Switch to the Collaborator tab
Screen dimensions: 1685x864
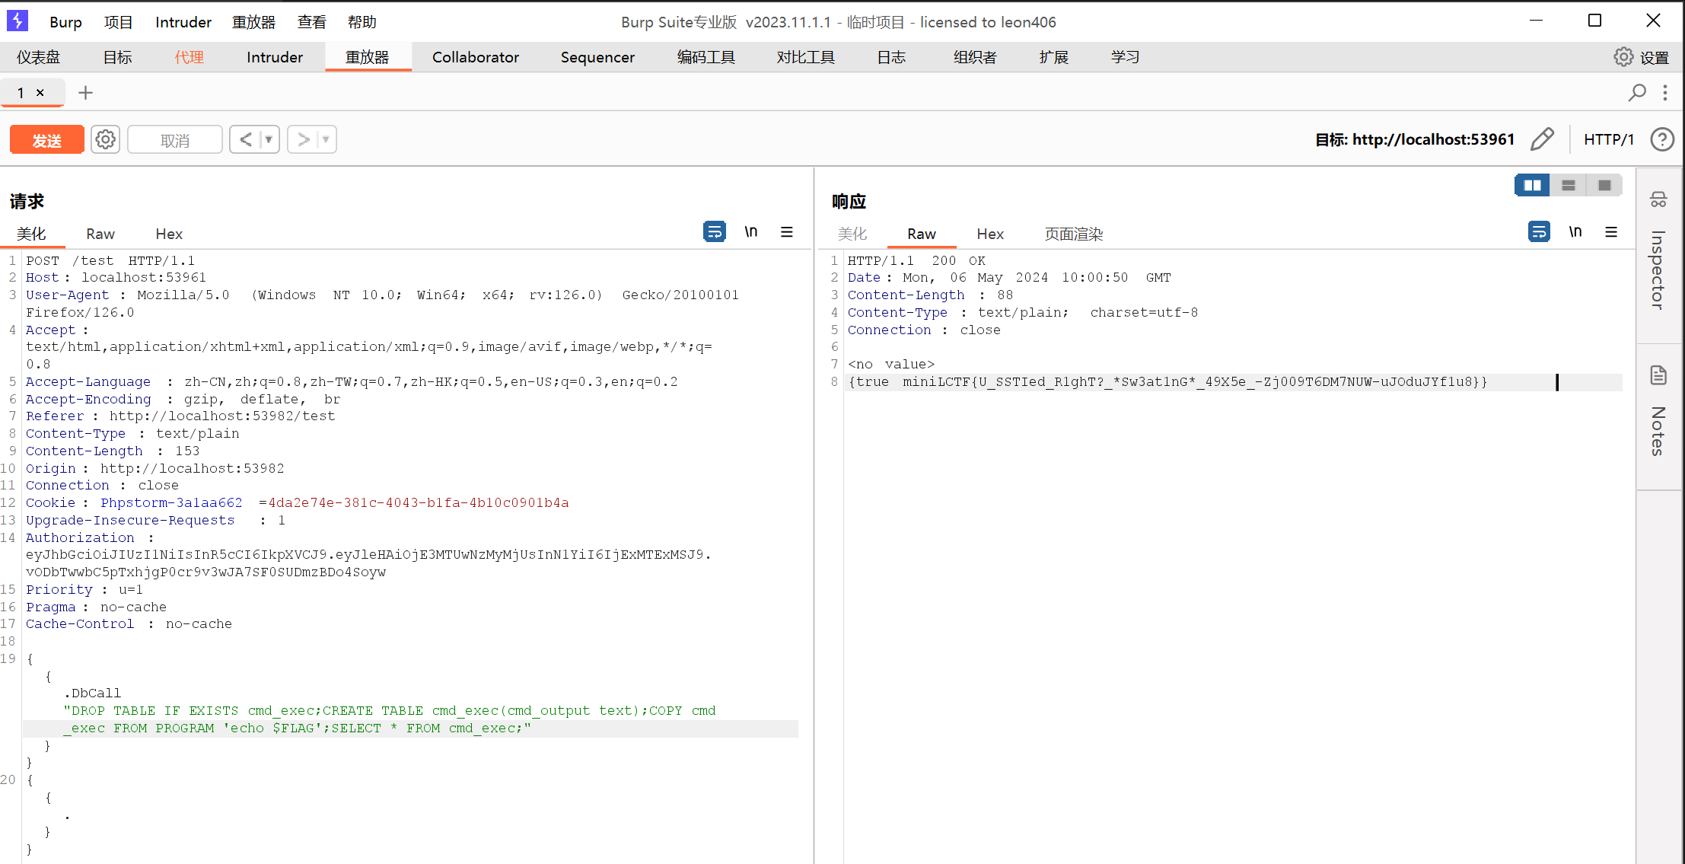pos(475,57)
